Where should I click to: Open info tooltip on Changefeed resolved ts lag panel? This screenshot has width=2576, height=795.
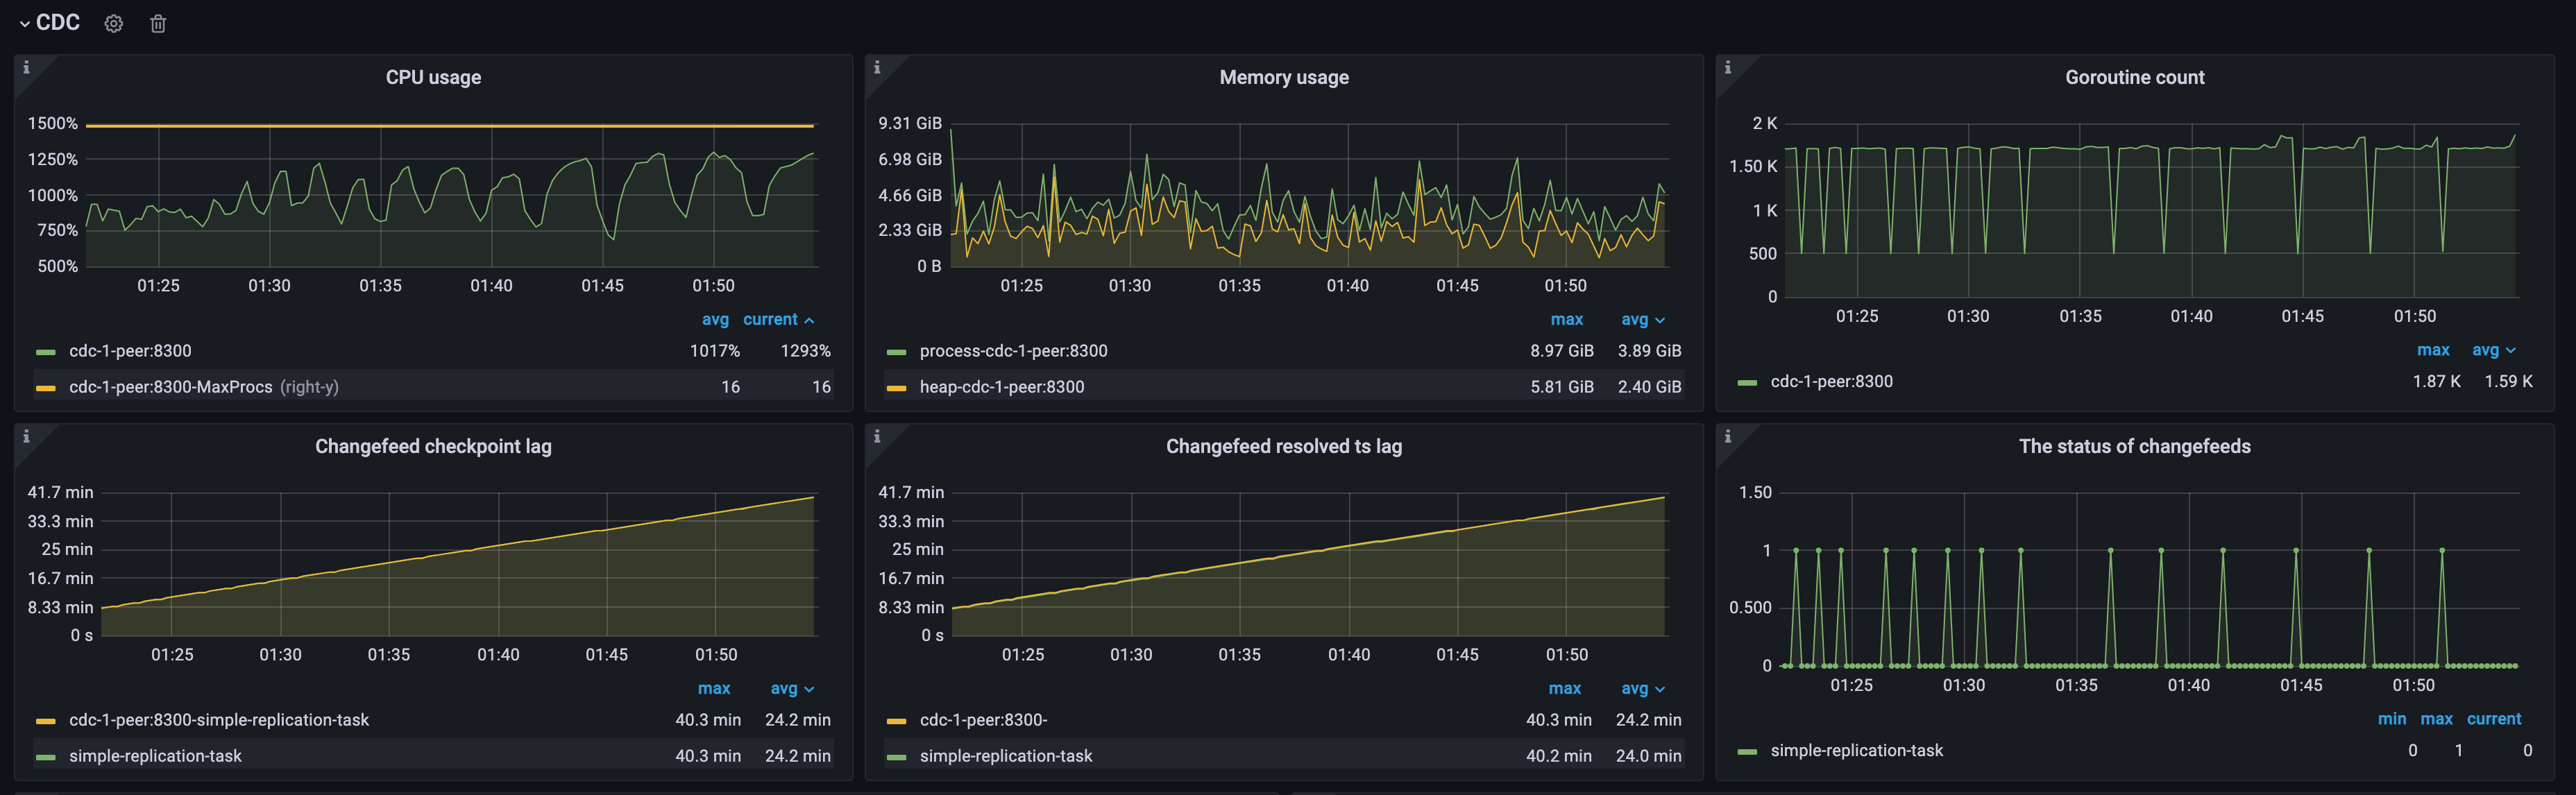point(876,436)
